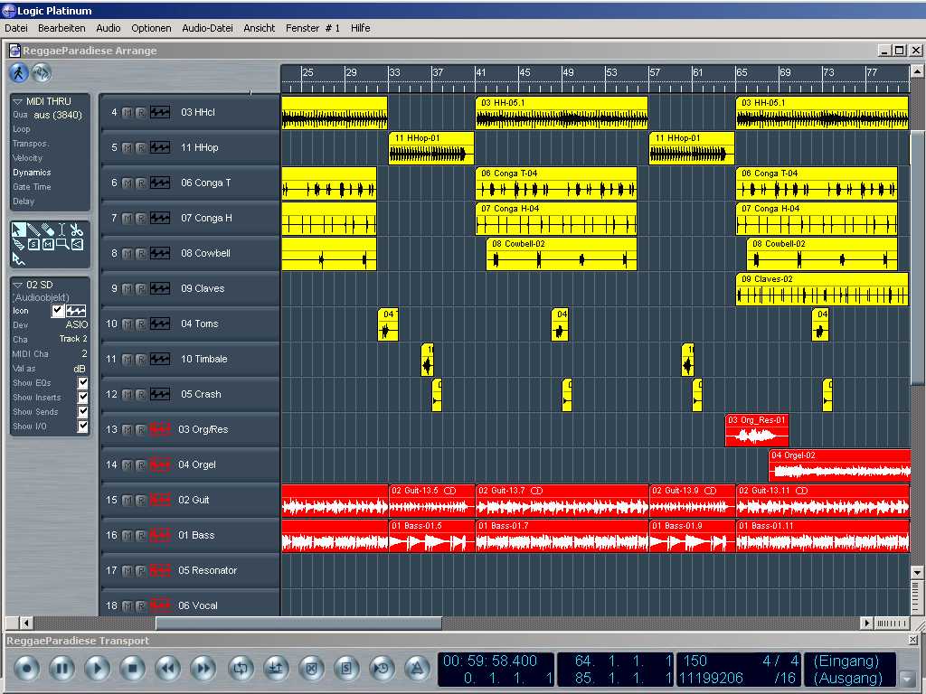Select the Glue tool
The width and height of the screenshot is (926, 694).
coord(18,244)
